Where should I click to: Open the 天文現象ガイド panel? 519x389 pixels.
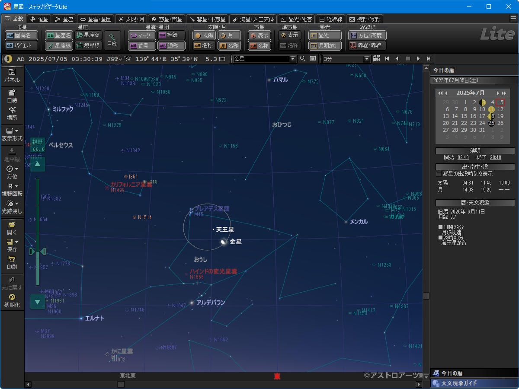[474, 383]
